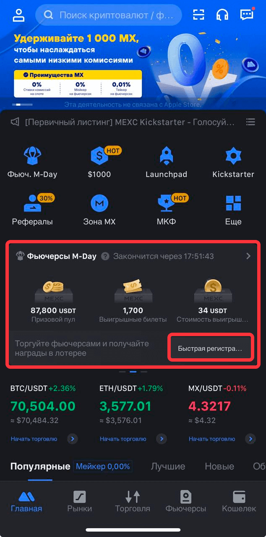The image size is (266, 537).
Task: Expand the announcements list icon
Action: tap(250, 122)
